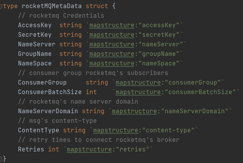The image size is (243, 163).
Task: Click the int type of ConsumerBatchSize
Action: coord(91,92)
